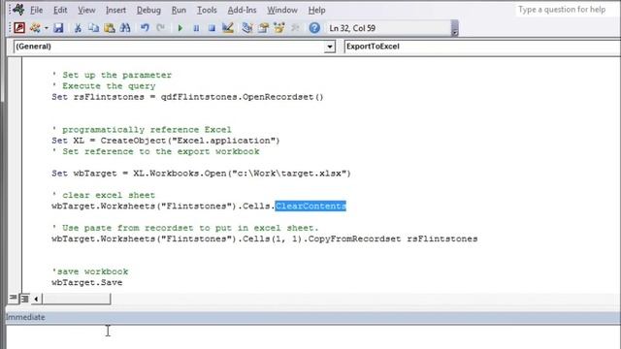Open the Insert menu
This screenshot has height=349, width=621.
[115, 10]
